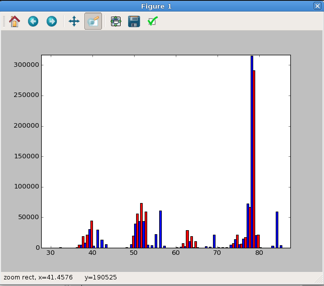Toggle the Zoom to rectangle tool
Image resolution: width=324 pixels, height=286 pixels.
pyautogui.click(x=93, y=21)
